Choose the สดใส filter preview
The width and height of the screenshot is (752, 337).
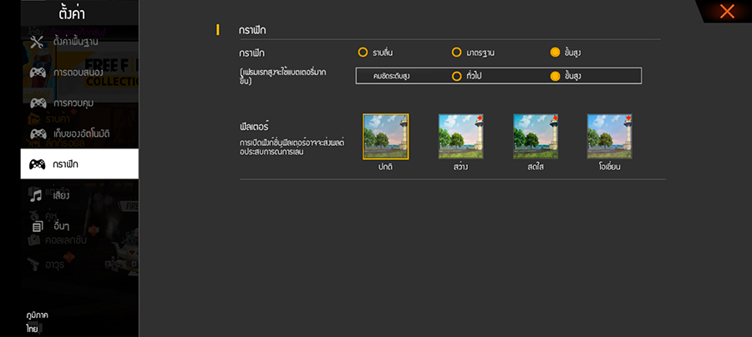(x=536, y=136)
